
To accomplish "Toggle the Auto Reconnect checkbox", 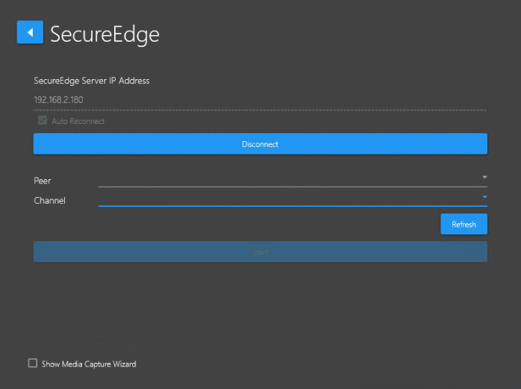I will pyautogui.click(x=43, y=120).
